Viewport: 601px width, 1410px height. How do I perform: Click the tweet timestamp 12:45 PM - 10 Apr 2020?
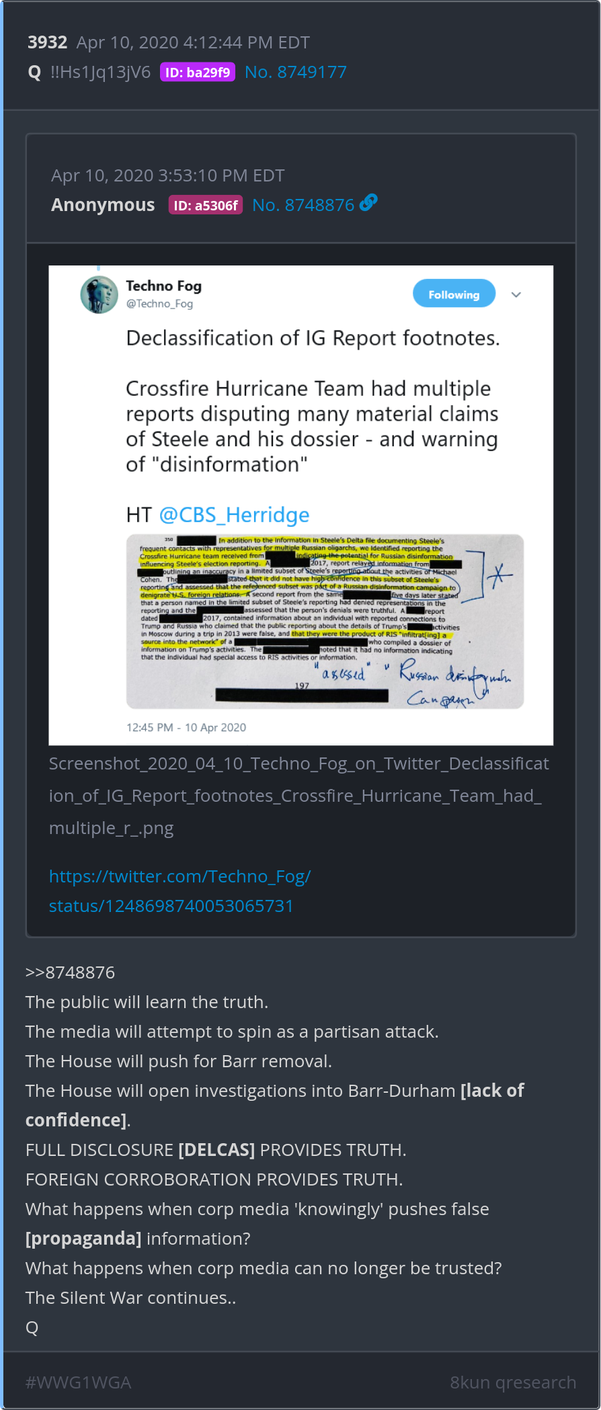[x=186, y=727]
